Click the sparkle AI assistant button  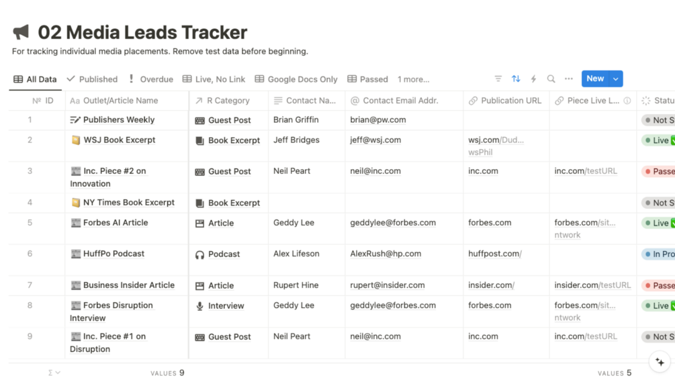coord(660,362)
